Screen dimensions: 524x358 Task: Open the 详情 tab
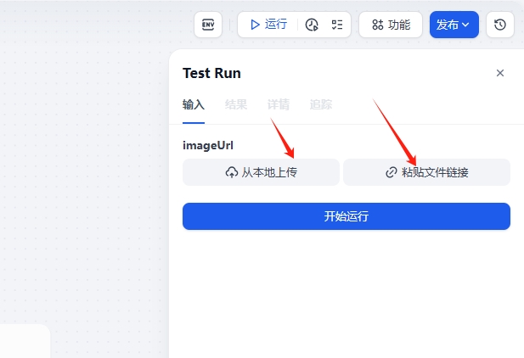click(x=279, y=105)
